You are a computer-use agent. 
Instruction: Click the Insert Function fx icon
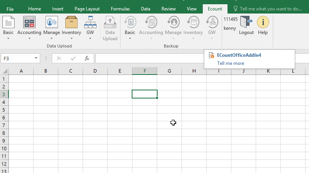[x=87, y=58]
